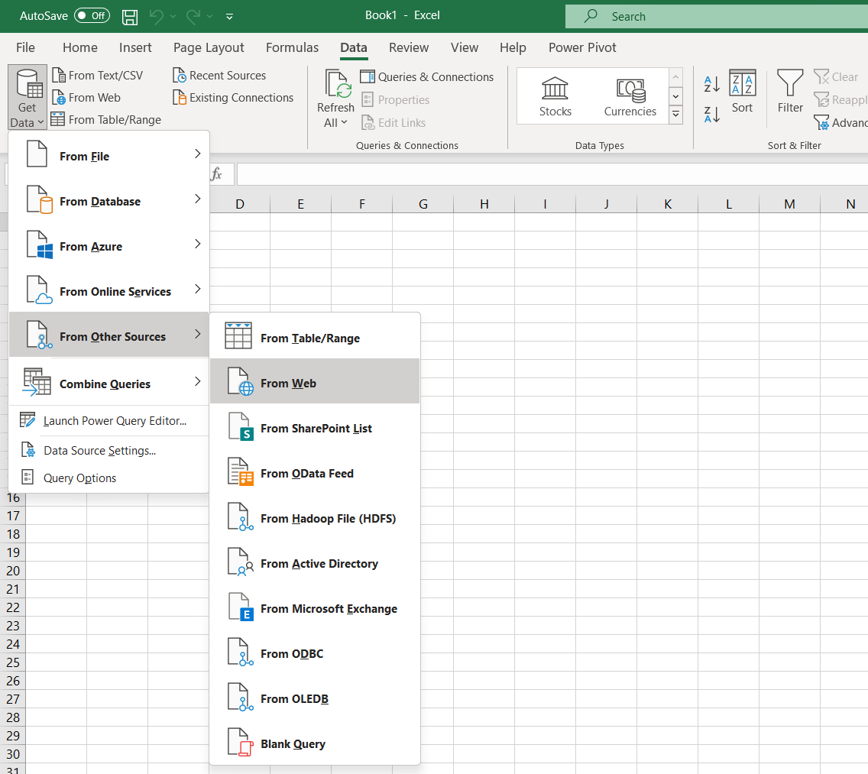Choose From SharePoint List

coord(315,428)
